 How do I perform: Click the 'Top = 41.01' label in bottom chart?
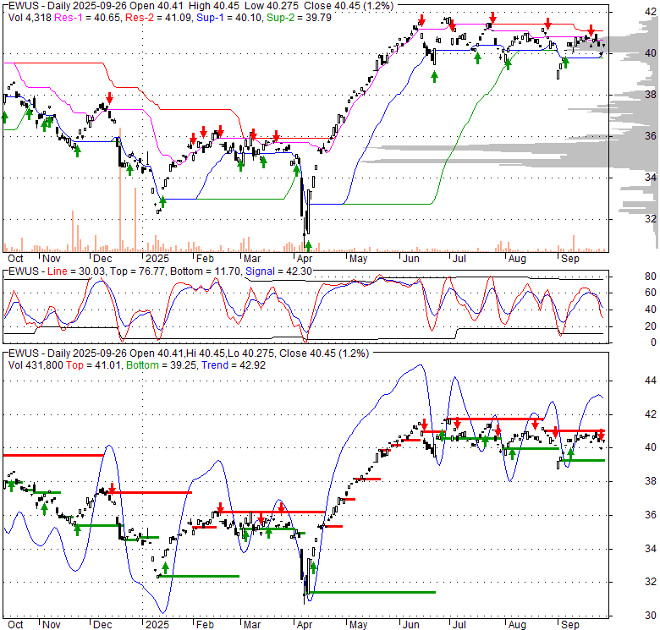[94, 365]
